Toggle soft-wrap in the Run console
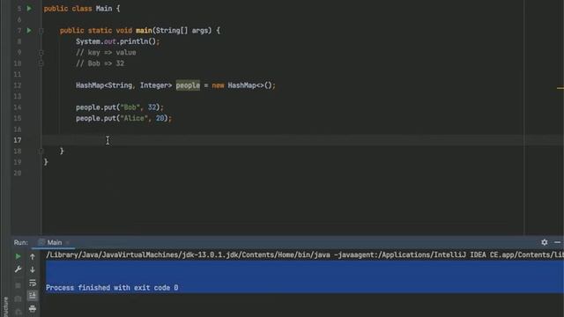Screen dimensions: 564x317 click(33, 283)
